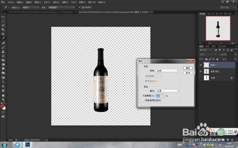Select the Eraser tool
The image size is (238, 148).
3,60
